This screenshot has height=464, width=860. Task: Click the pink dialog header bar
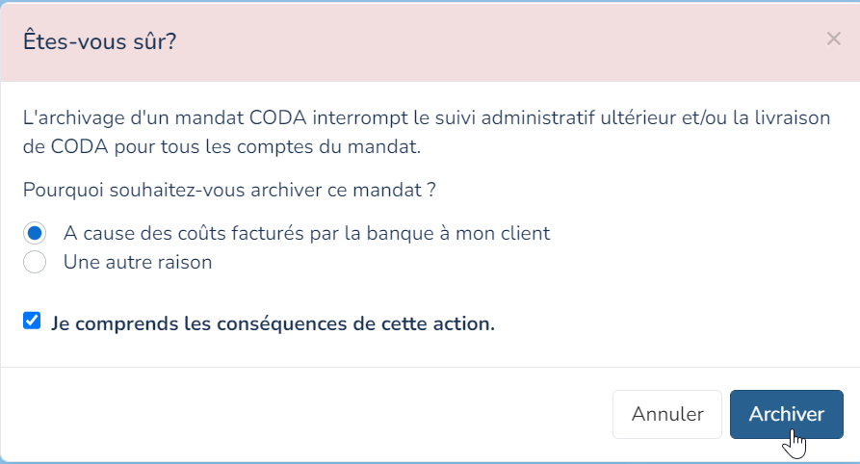tap(430, 42)
